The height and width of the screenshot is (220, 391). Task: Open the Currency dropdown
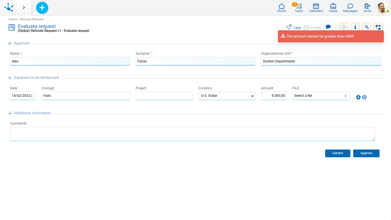pos(227,96)
